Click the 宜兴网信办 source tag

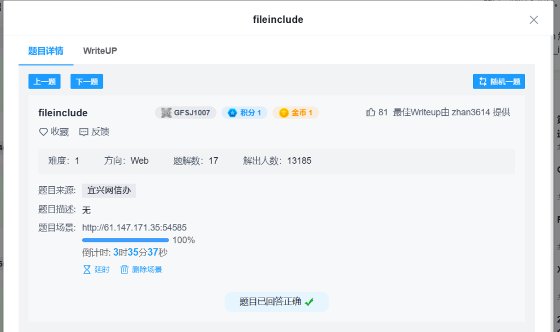[x=109, y=191]
